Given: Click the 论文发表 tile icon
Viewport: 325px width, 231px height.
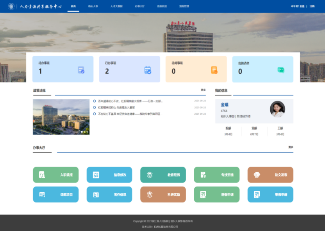Looking at the screenshot, I should point(257,175).
